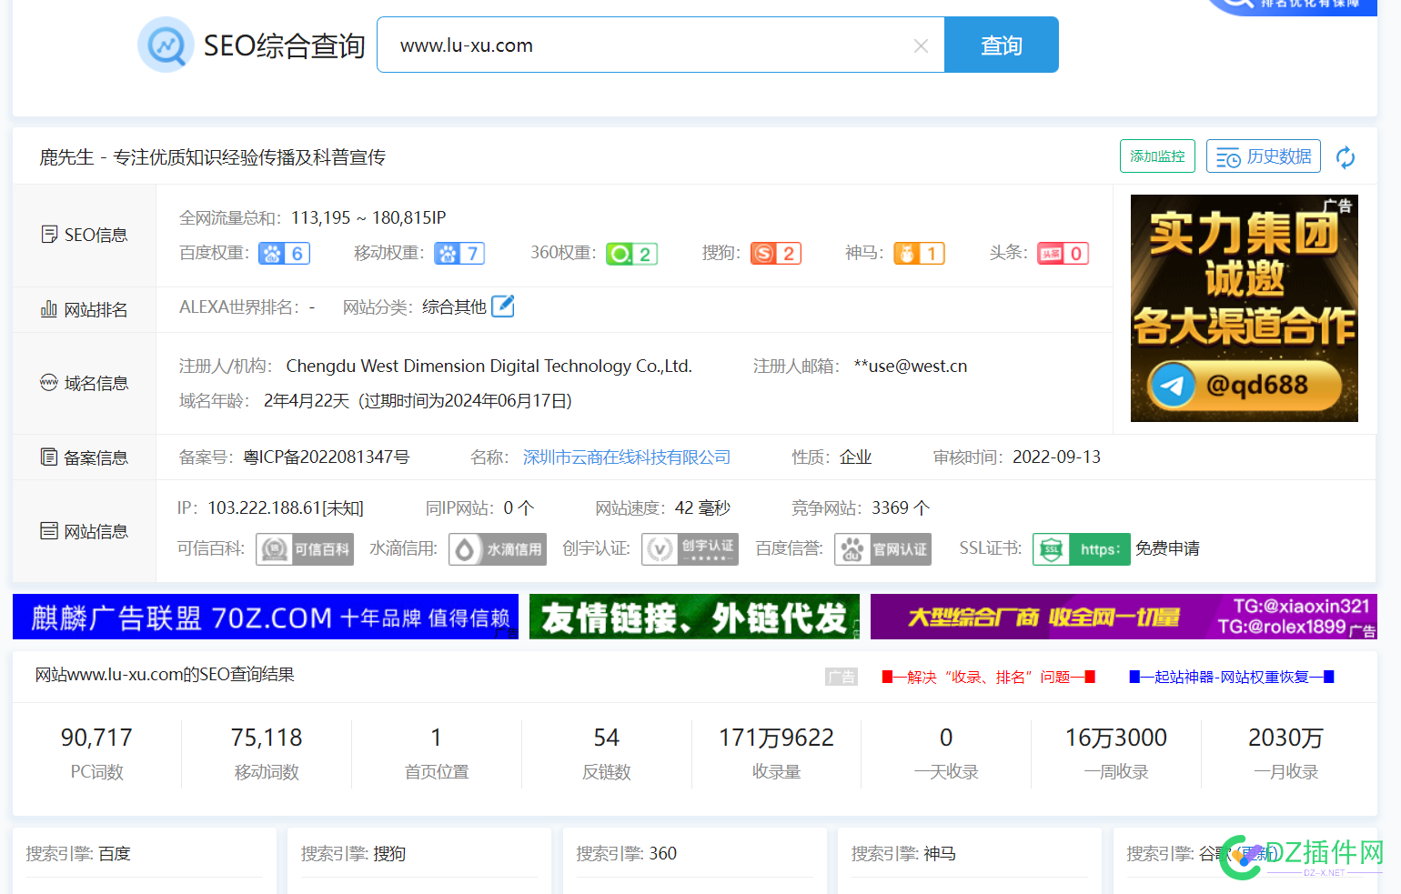The width and height of the screenshot is (1401, 894).
Task: Click the 一天收录 value 0
Action: pos(946,738)
